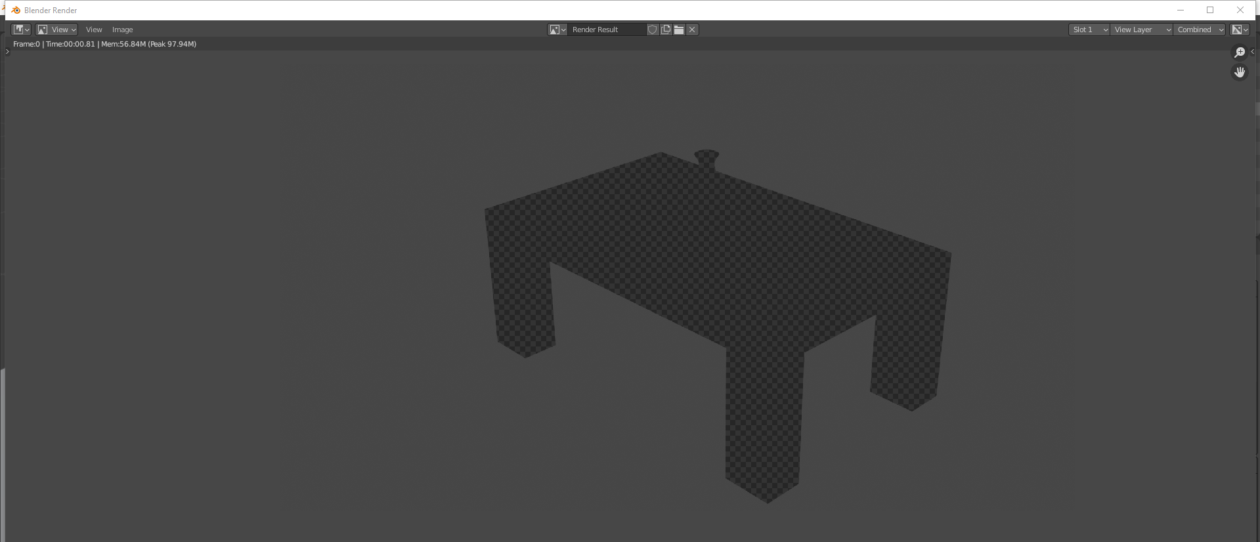Image resolution: width=1260 pixels, height=542 pixels.
Task: Open the Image menu
Action: point(122,30)
